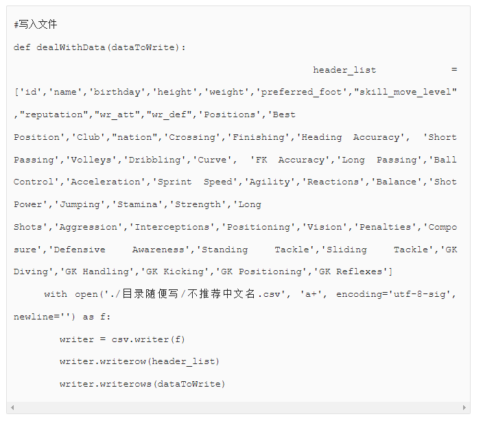Click the 'header_list' variable text
This screenshot has width=483, height=423.
(344, 70)
